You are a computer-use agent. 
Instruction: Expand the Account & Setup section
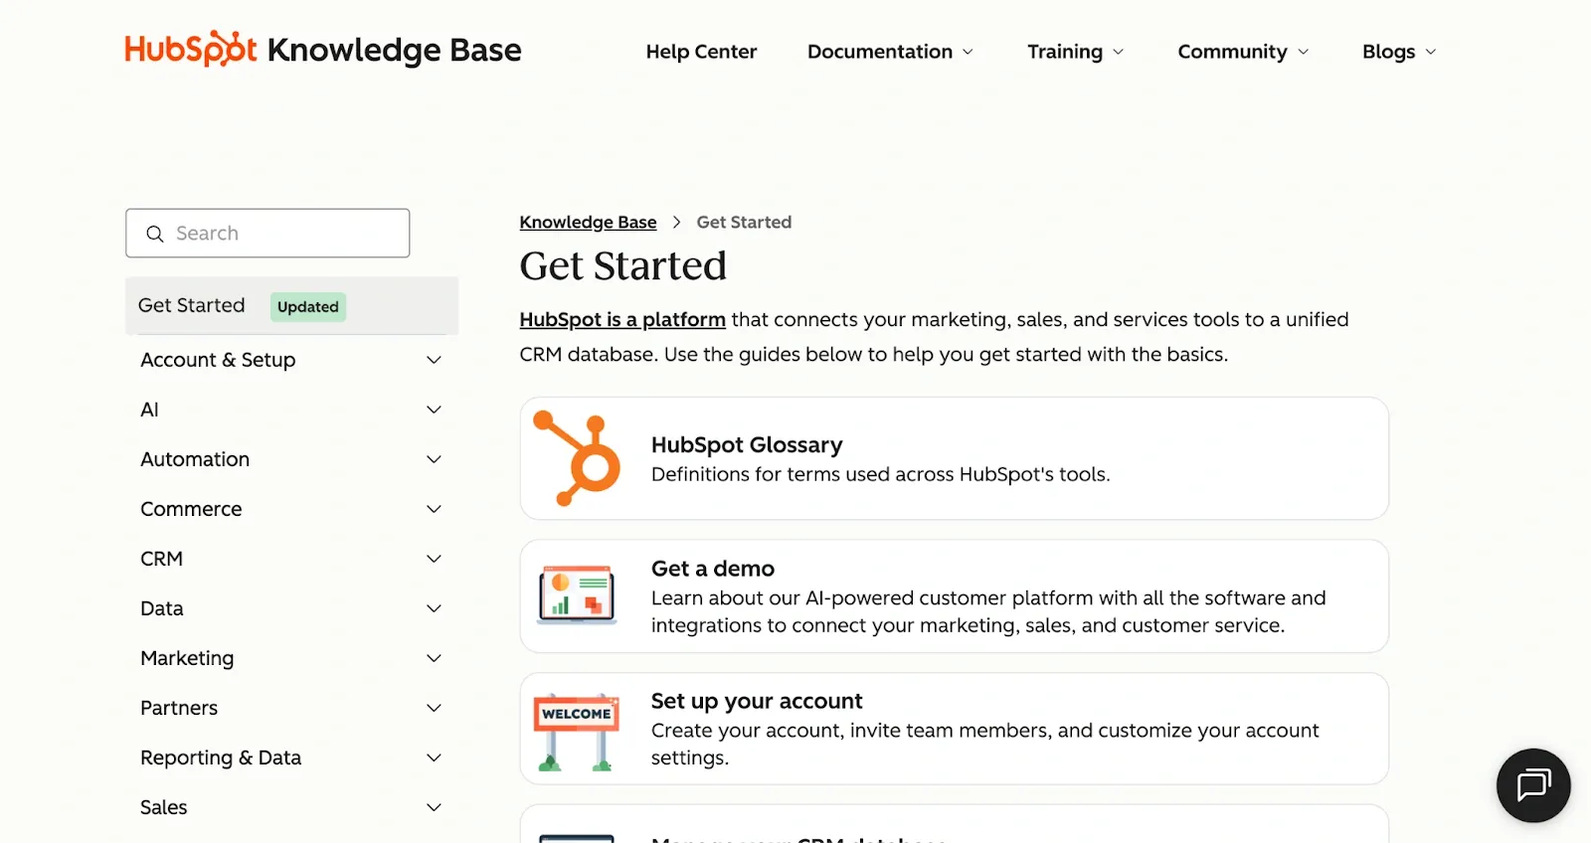(434, 360)
